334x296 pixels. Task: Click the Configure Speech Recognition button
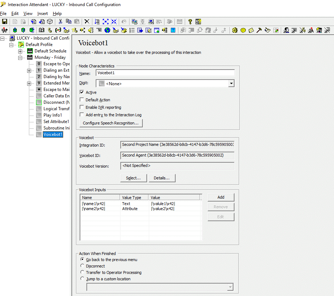tap(111, 123)
